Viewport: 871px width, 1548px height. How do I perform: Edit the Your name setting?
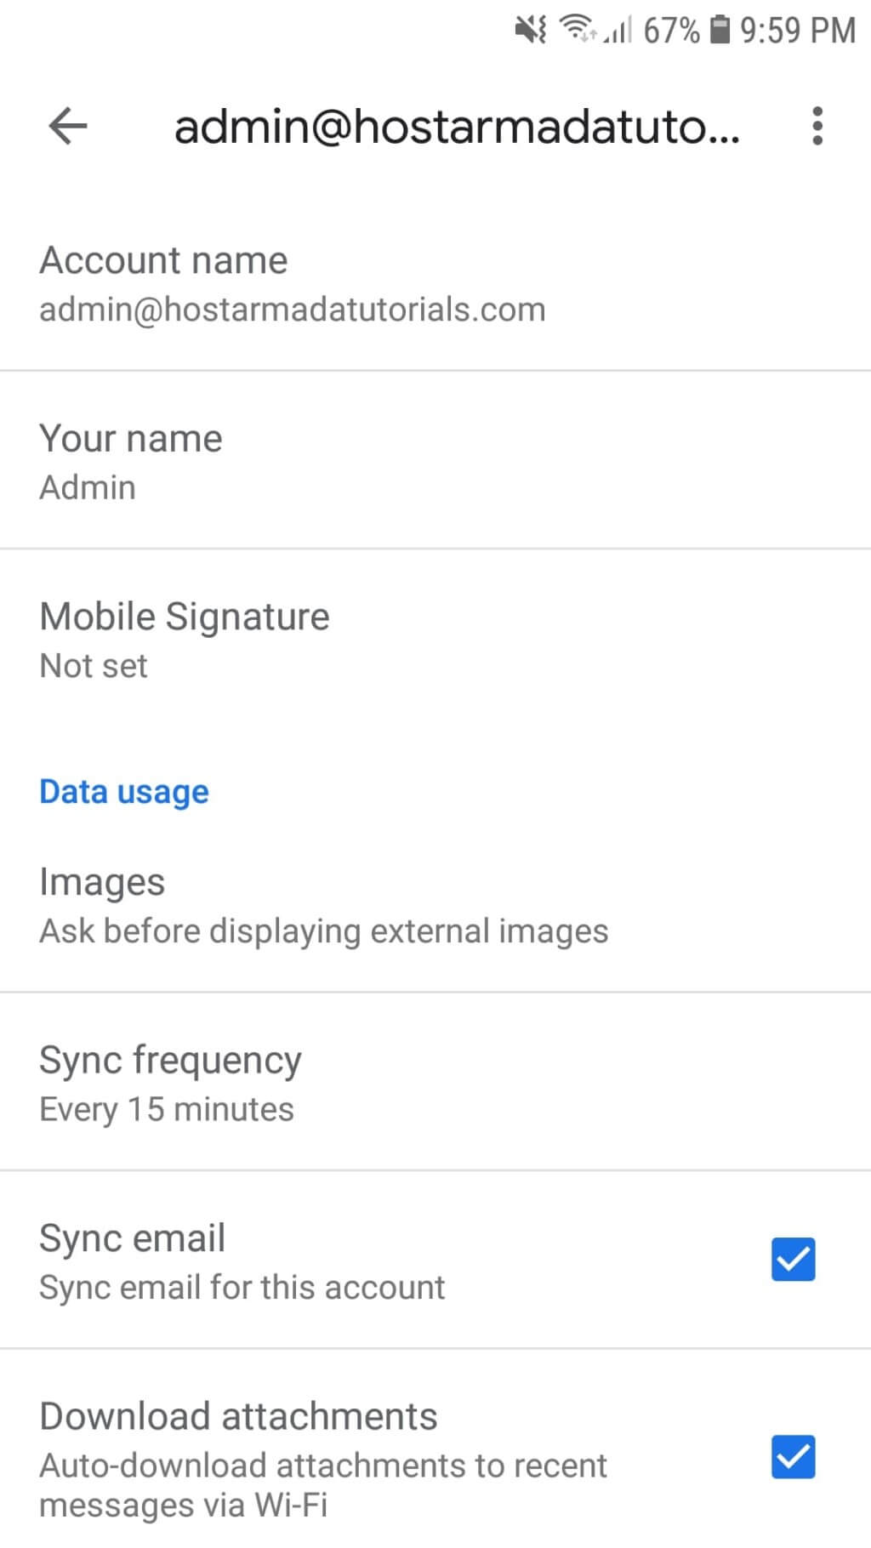pos(435,461)
